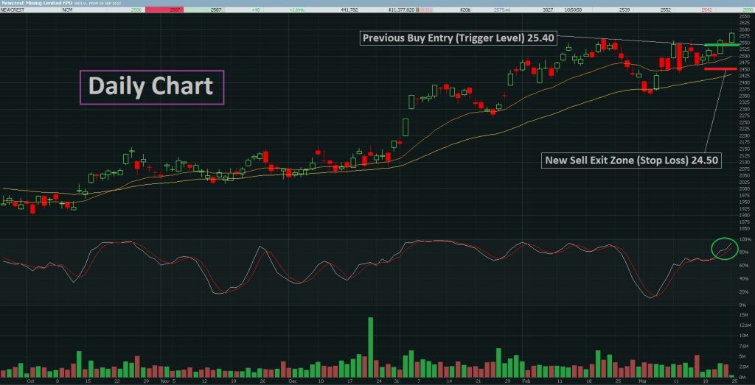
Task: Click the +1.89% percent change value
Action: 296,10
